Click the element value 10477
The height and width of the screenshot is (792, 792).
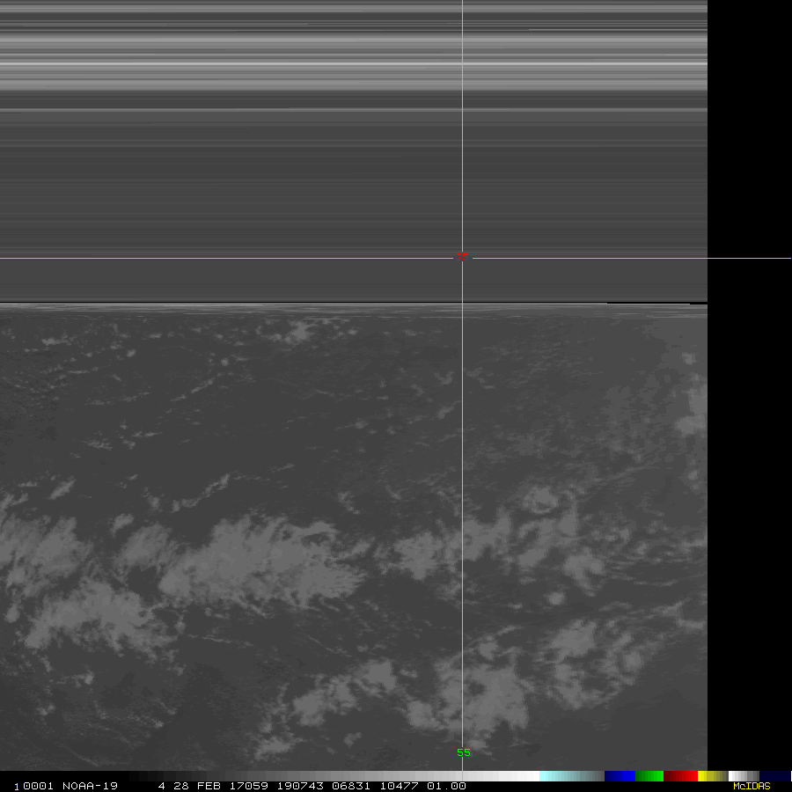point(399,786)
